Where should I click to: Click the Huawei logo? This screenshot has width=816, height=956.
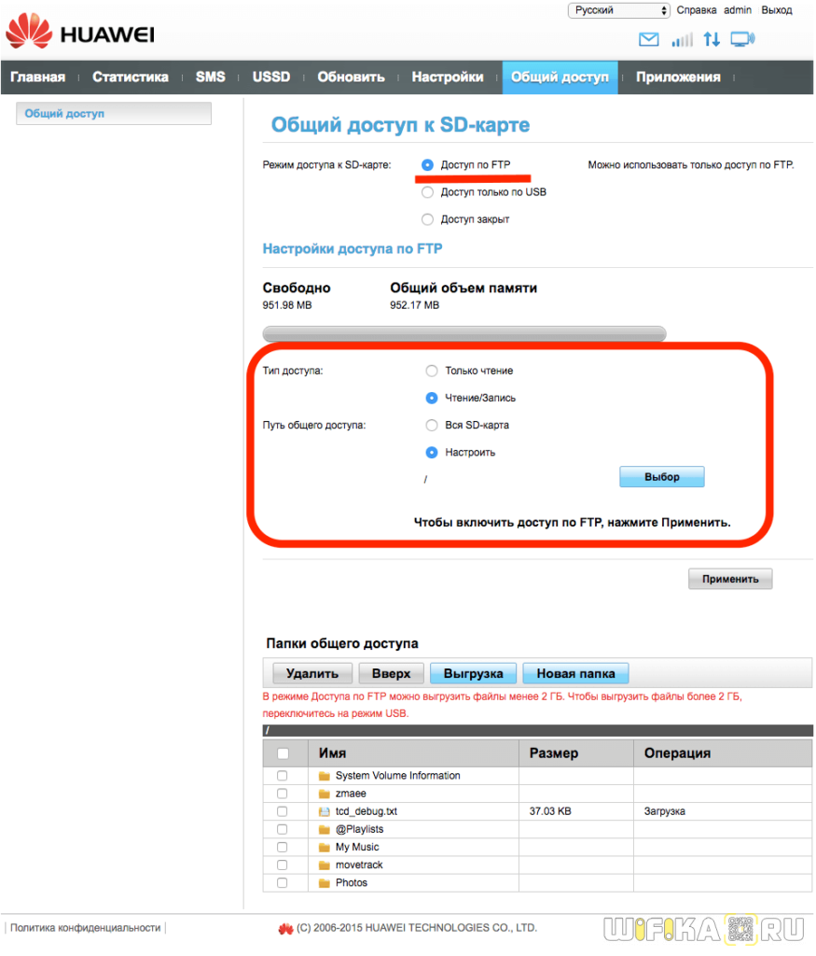click(x=79, y=35)
